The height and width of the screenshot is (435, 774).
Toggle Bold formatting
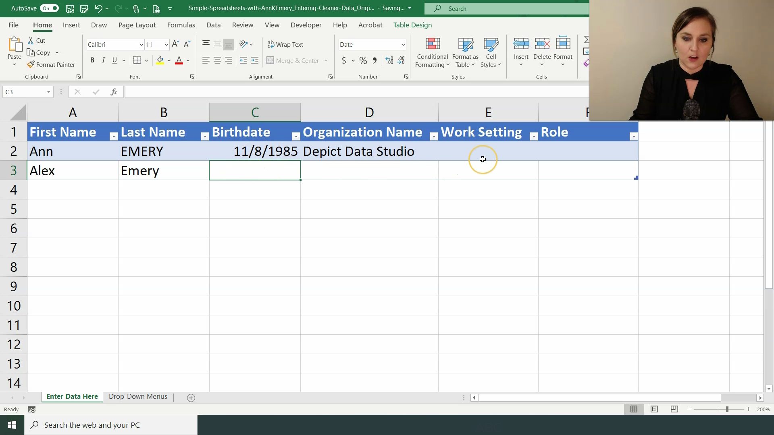(x=92, y=60)
